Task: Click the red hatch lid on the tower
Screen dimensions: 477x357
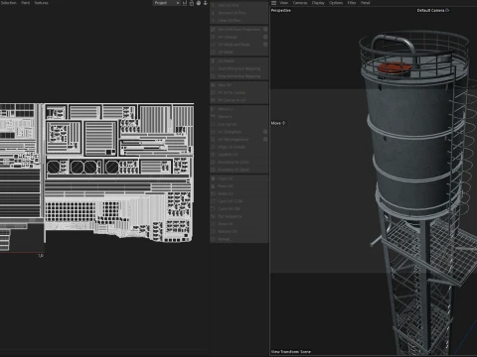Action: point(395,67)
